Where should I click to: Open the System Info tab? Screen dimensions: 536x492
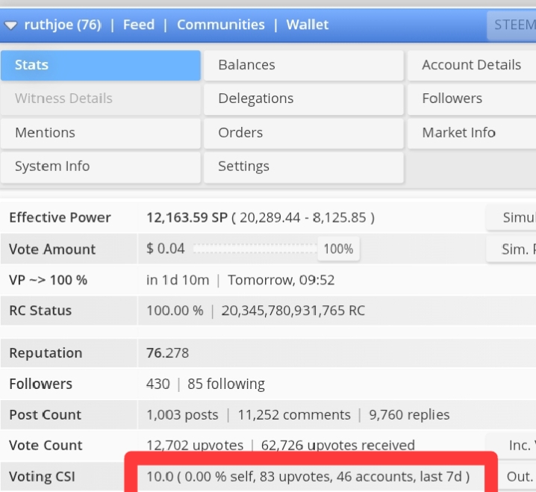pyautogui.click(x=101, y=166)
